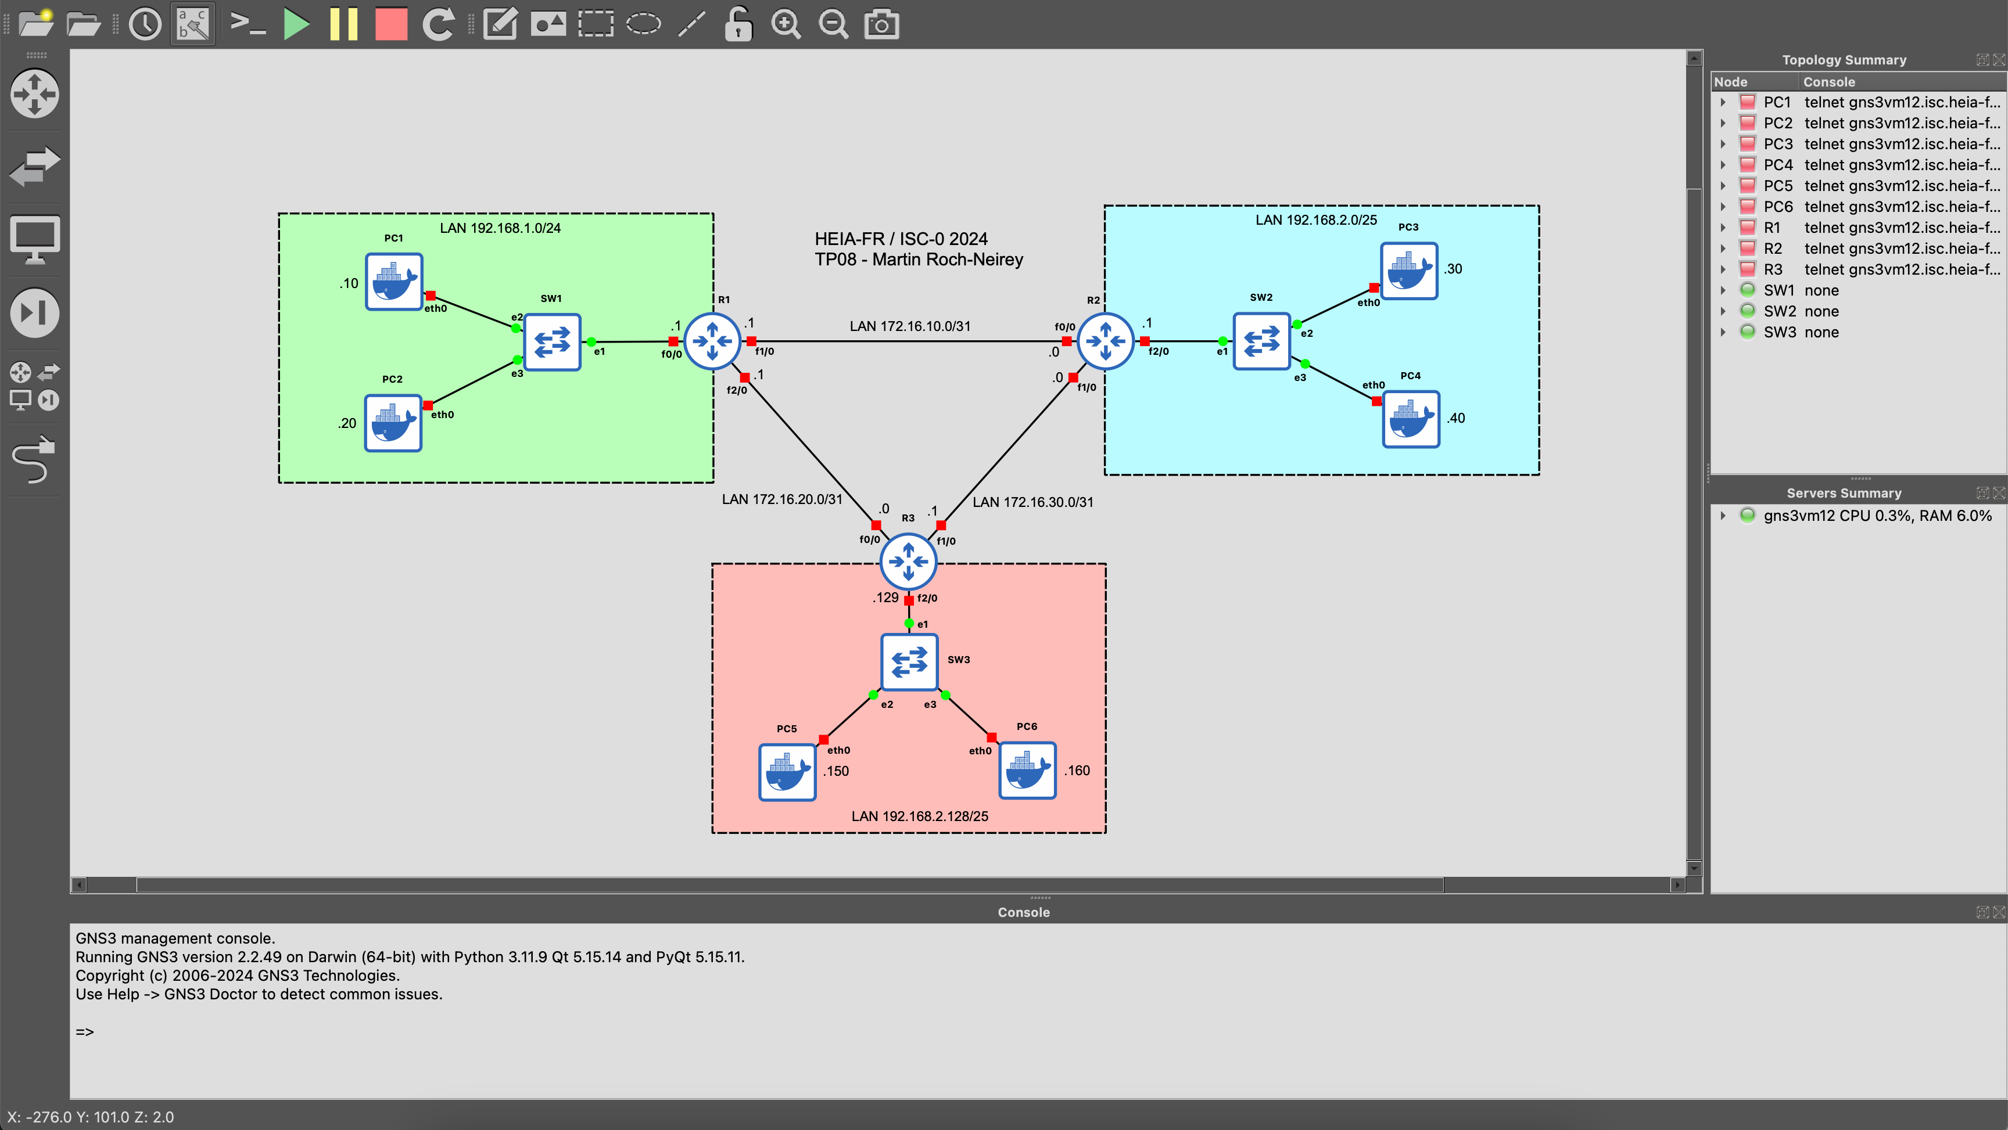Float the Console panel

pyautogui.click(x=1982, y=912)
